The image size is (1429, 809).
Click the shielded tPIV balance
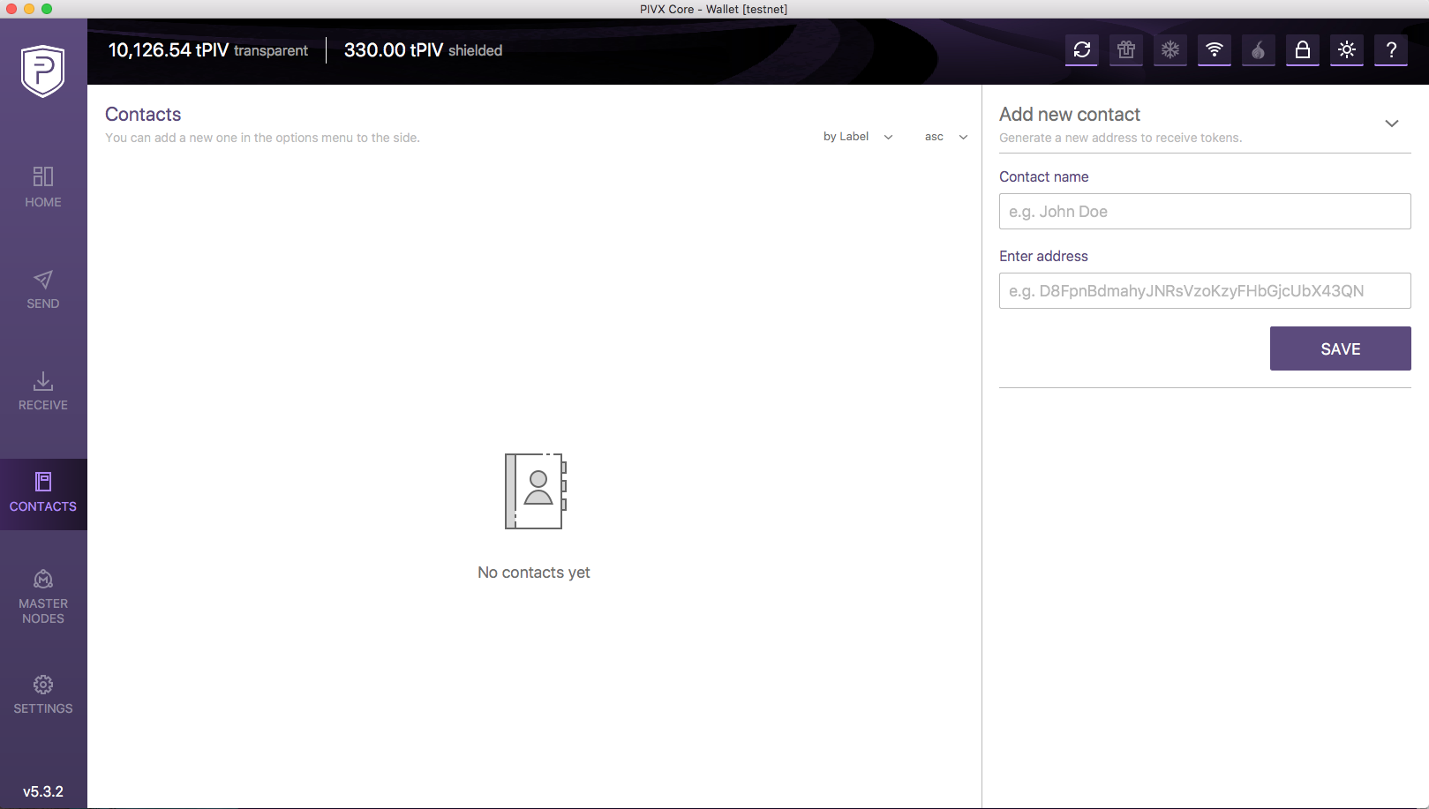(423, 50)
